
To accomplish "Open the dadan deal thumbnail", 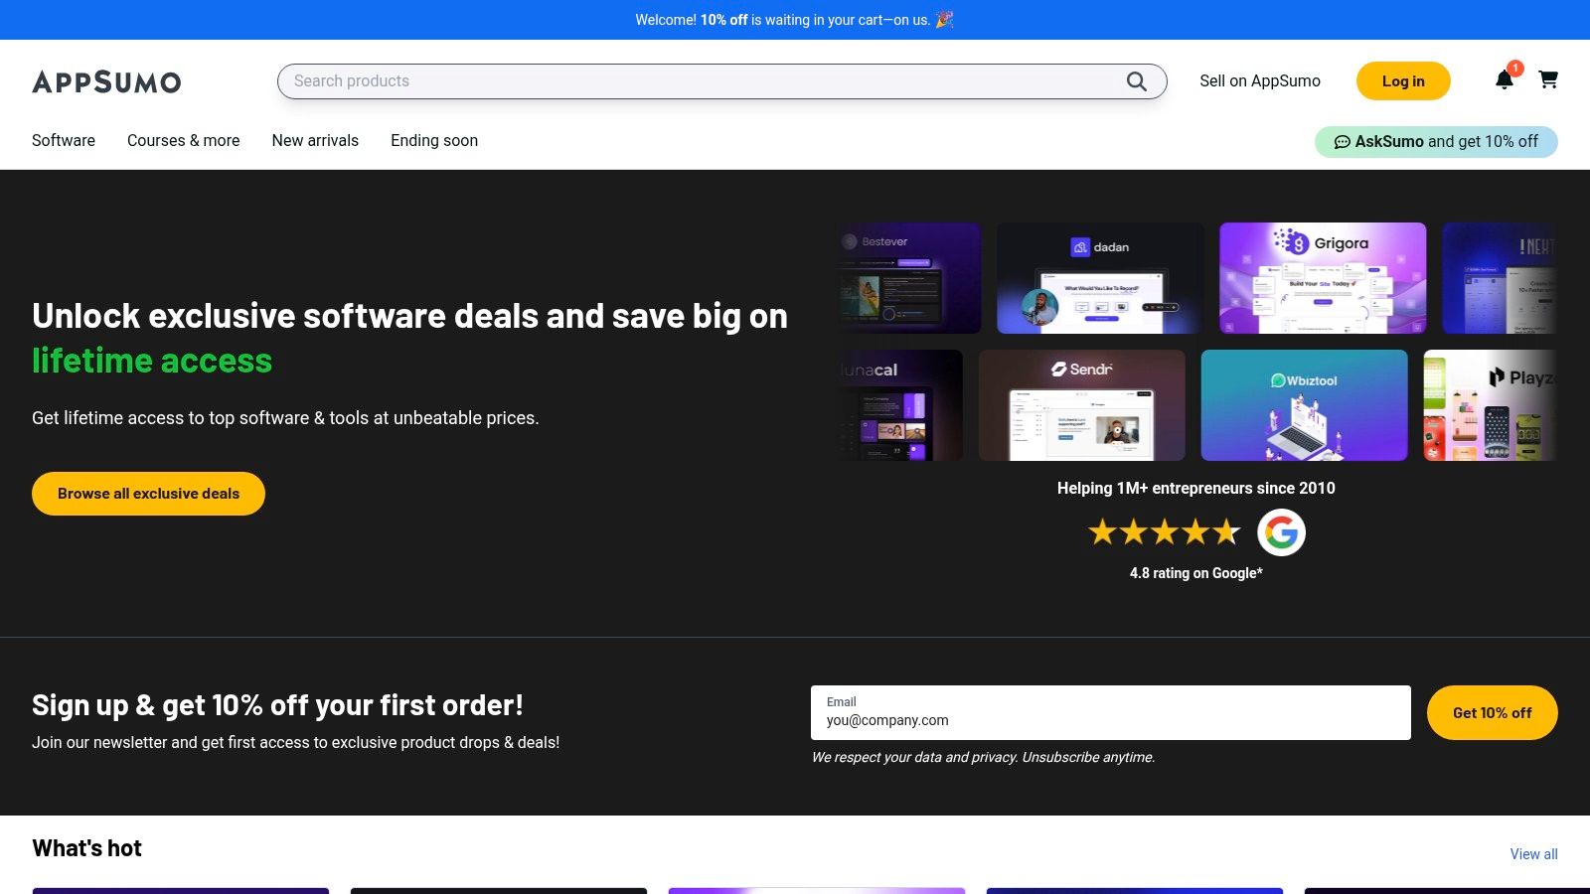I will (x=1100, y=278).
